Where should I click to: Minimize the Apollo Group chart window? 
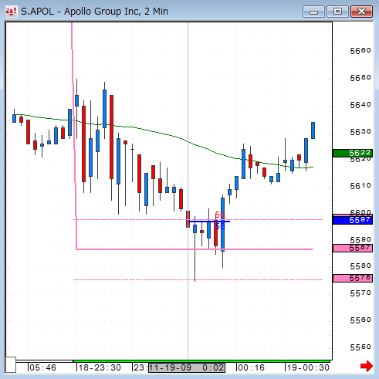pyautogui.click(x=313, y=12)
